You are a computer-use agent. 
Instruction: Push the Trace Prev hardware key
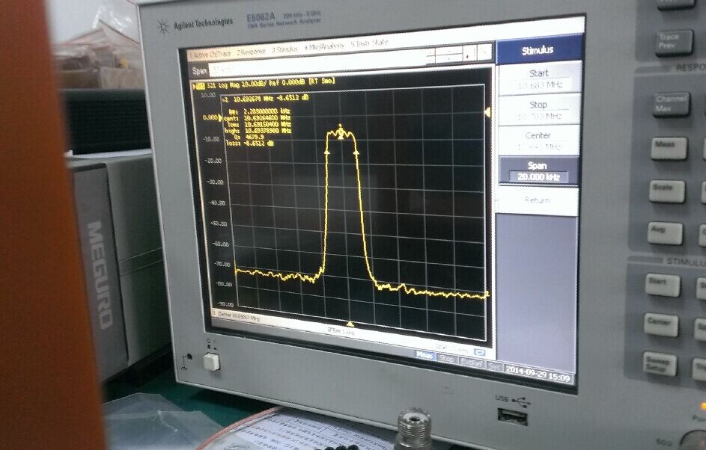[x=674, y=42]
